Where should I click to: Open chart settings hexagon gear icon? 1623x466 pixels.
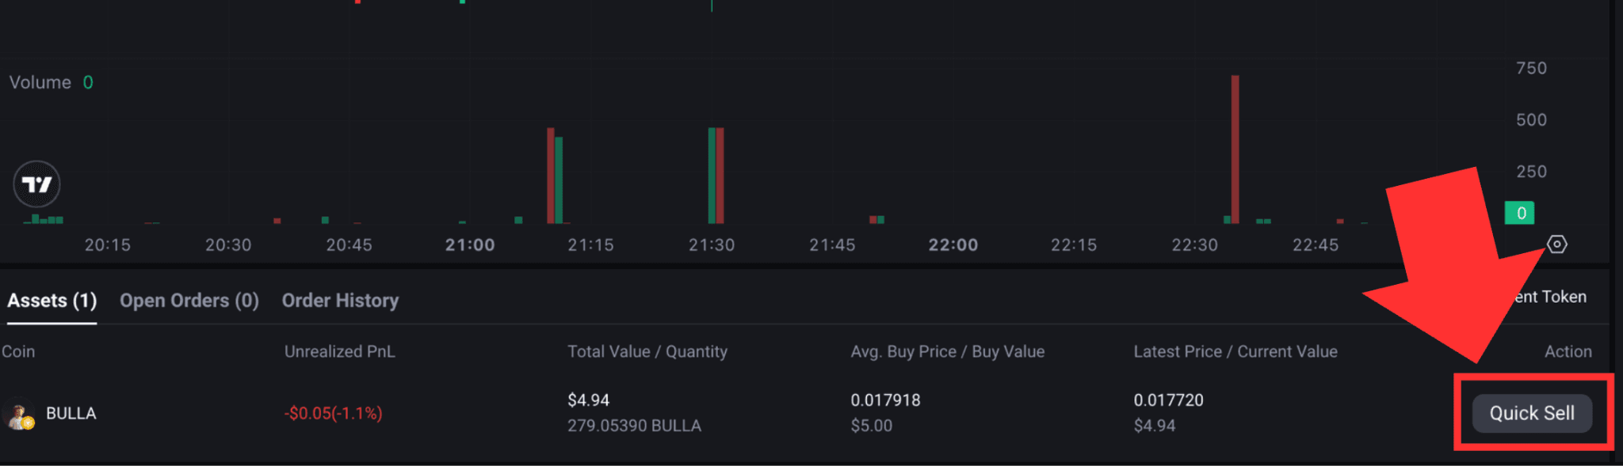pyautogui.click(x=1556, y=244)
